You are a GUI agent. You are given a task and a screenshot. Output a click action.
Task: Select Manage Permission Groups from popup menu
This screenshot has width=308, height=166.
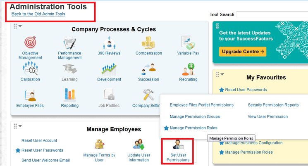(195, 116)
